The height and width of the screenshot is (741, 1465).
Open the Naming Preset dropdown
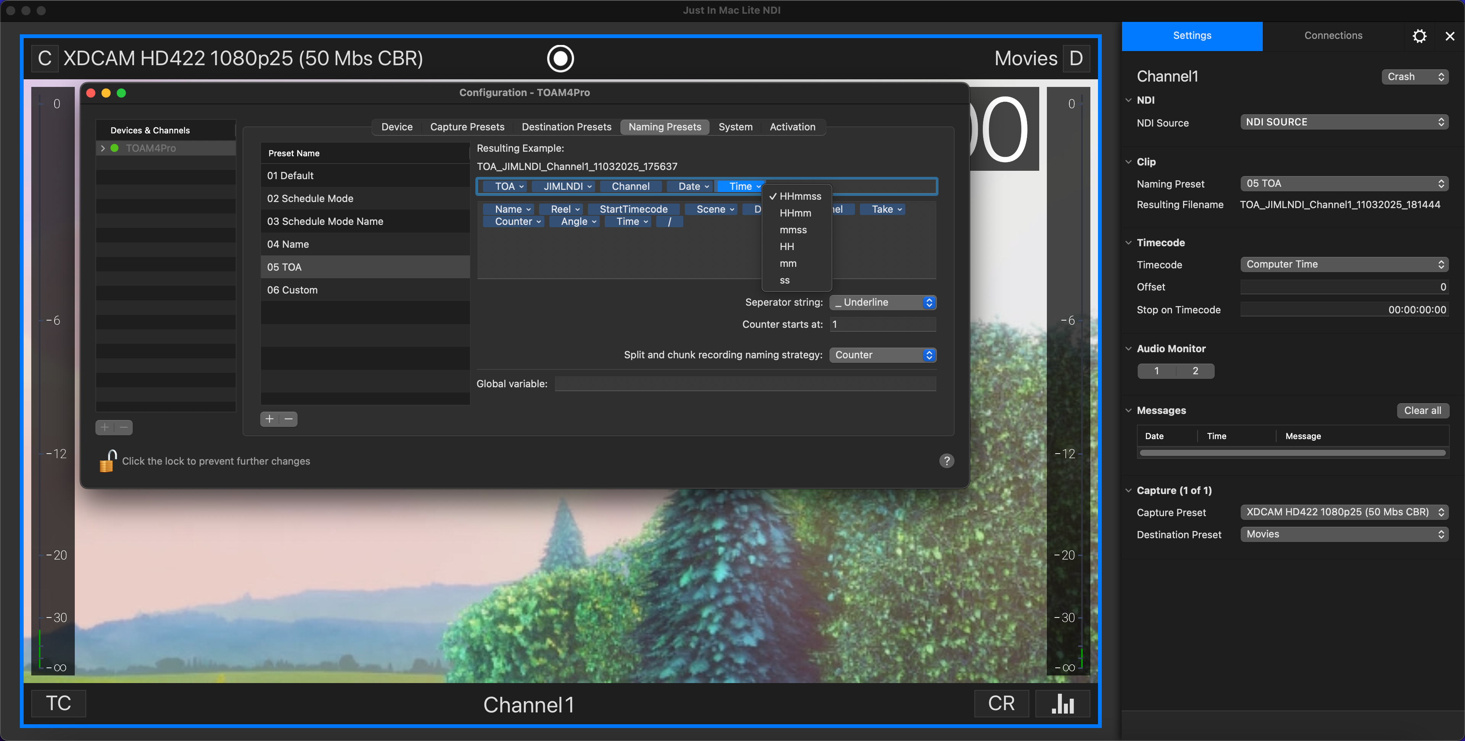pyautogui.click(x=1344, y=184)
